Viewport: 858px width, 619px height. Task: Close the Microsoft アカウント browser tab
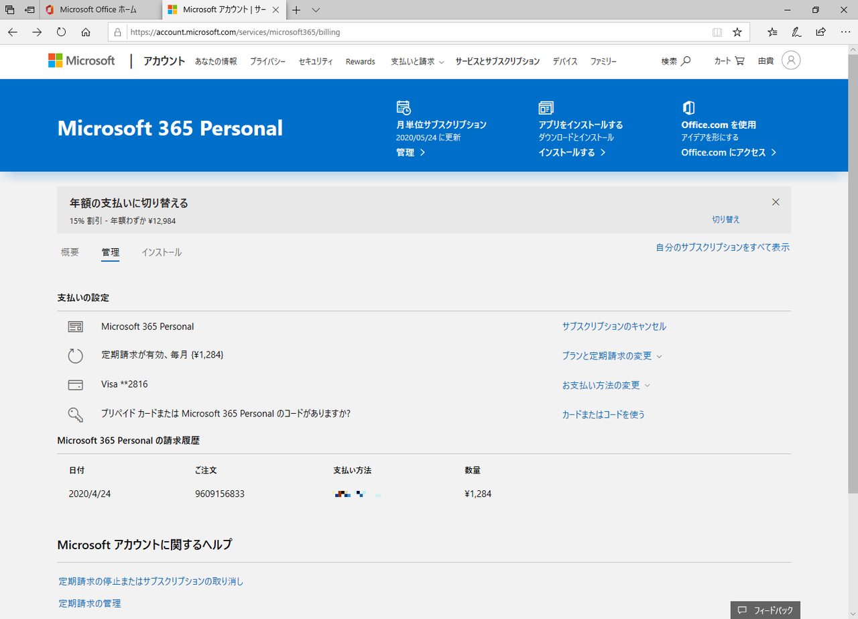tap(275, 10)
